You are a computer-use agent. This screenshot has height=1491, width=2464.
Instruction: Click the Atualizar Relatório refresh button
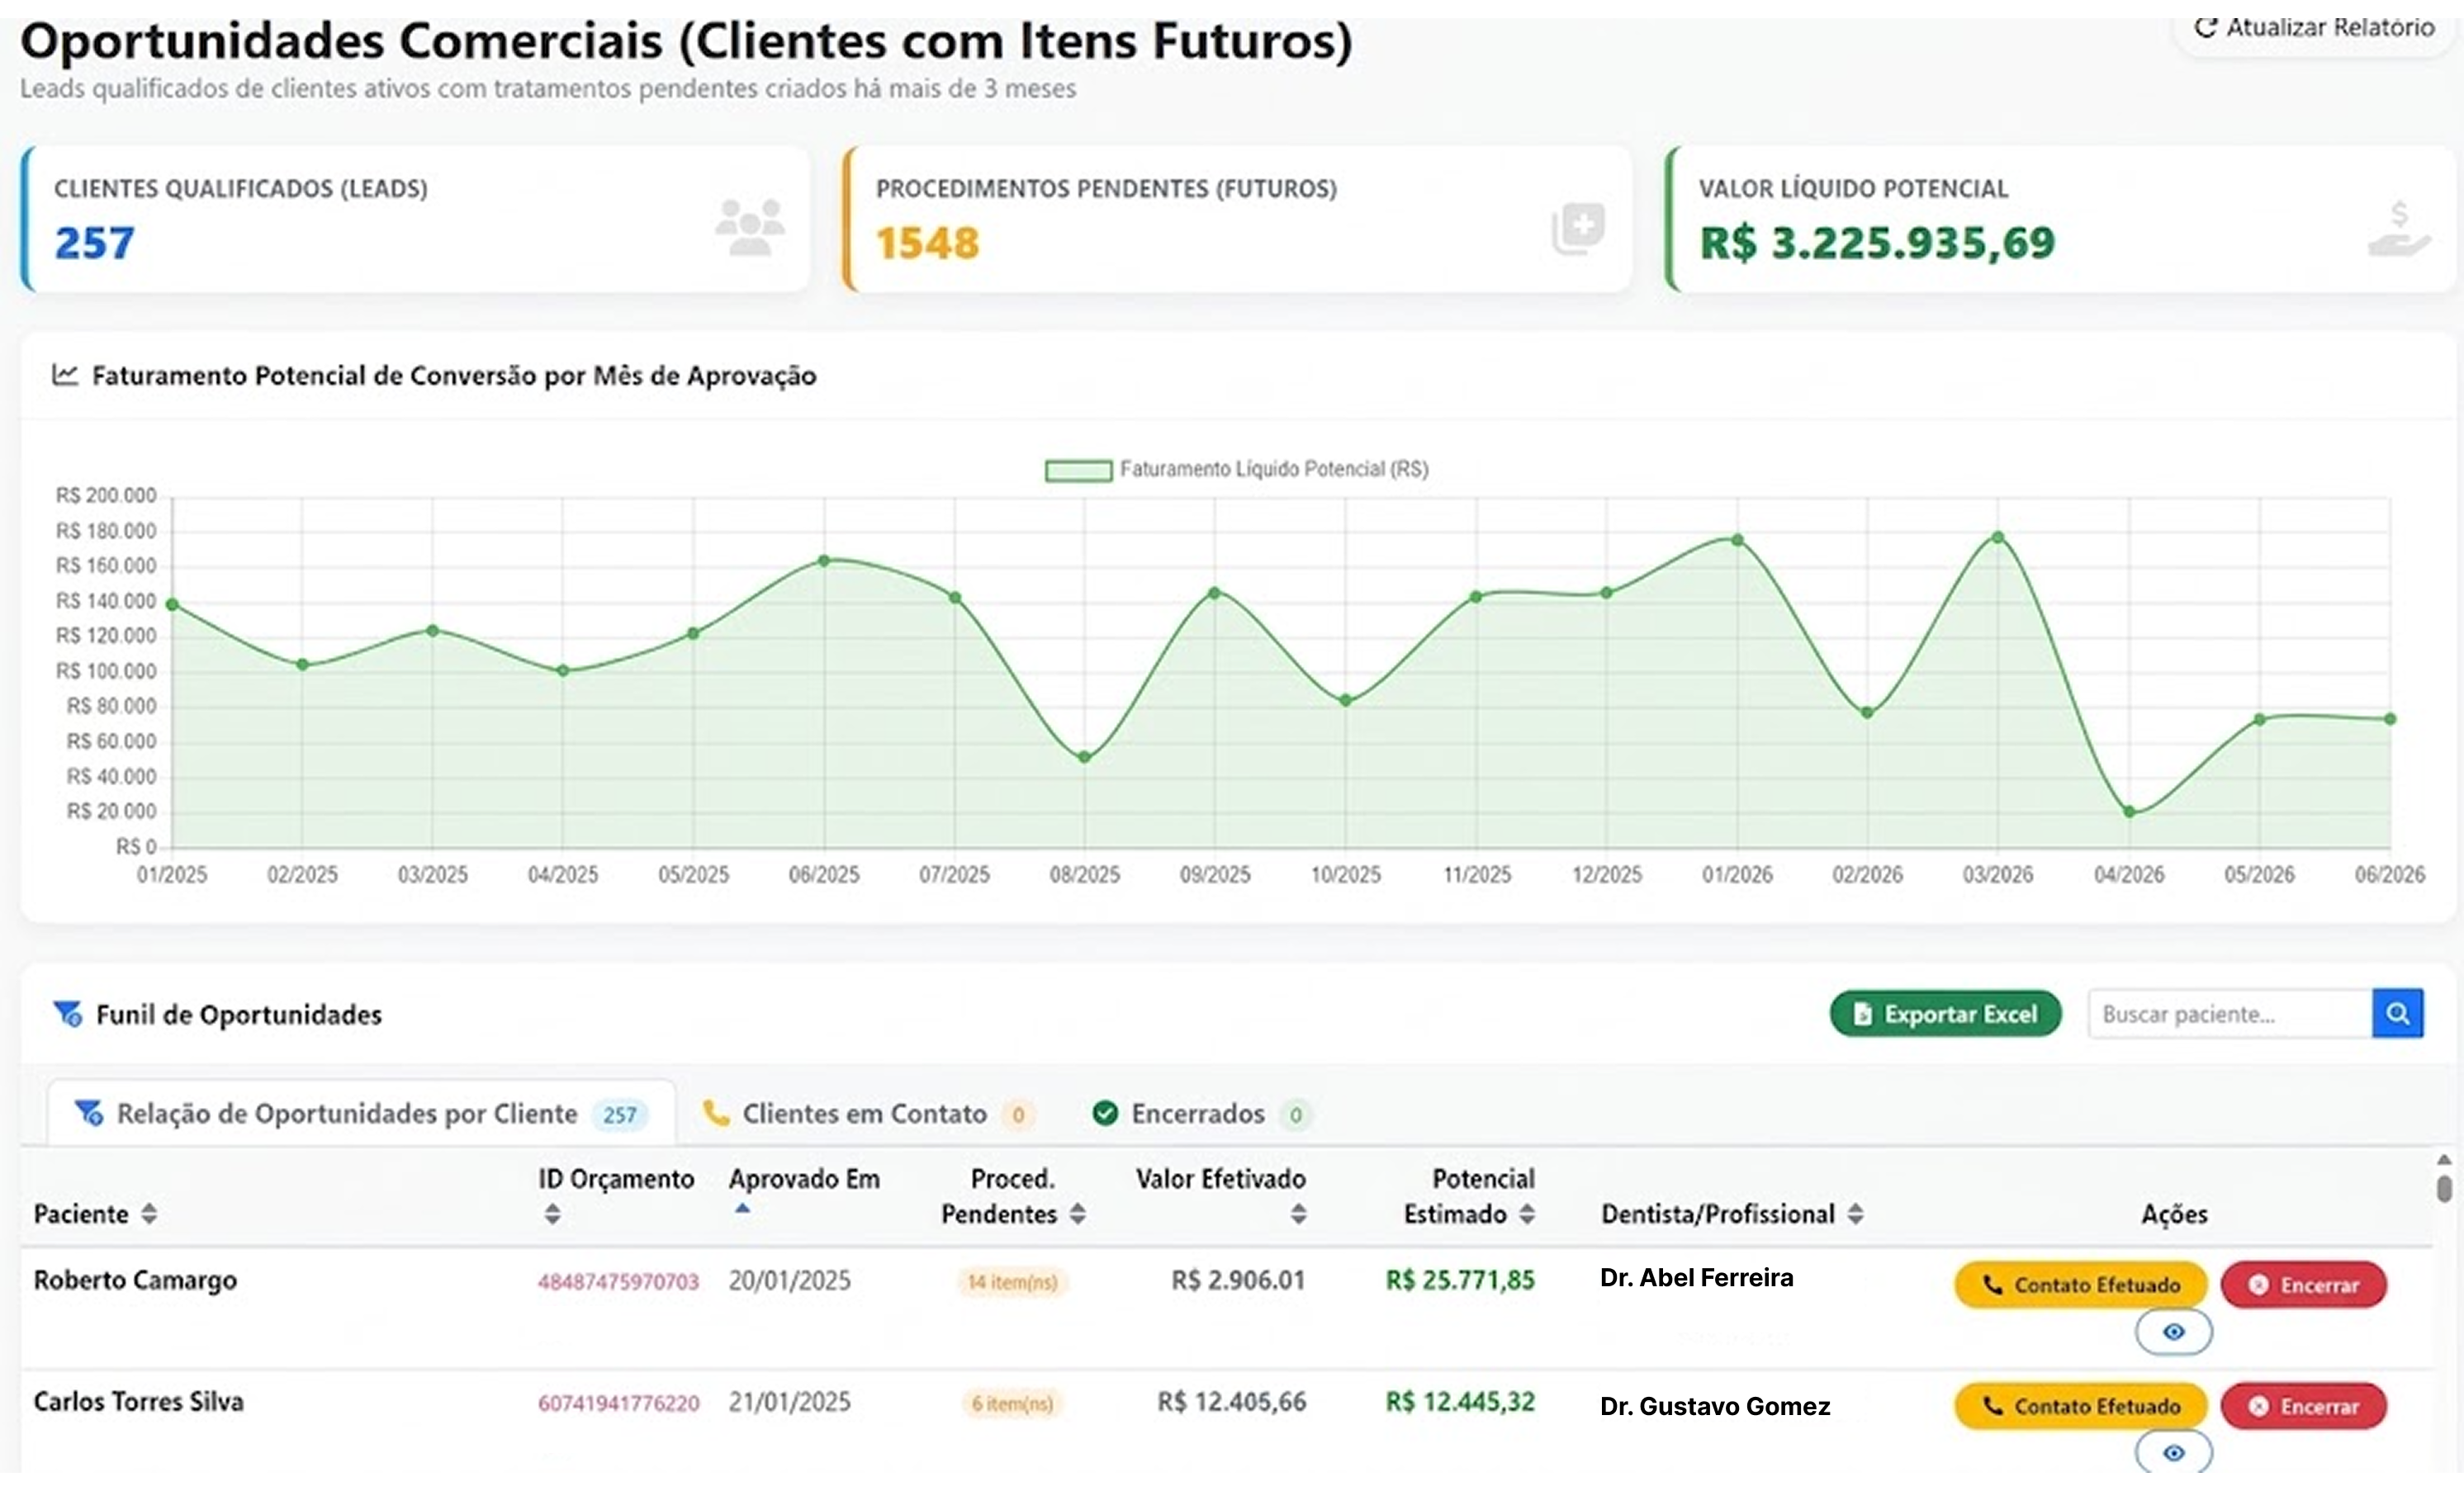click(x=2314, y=28)
